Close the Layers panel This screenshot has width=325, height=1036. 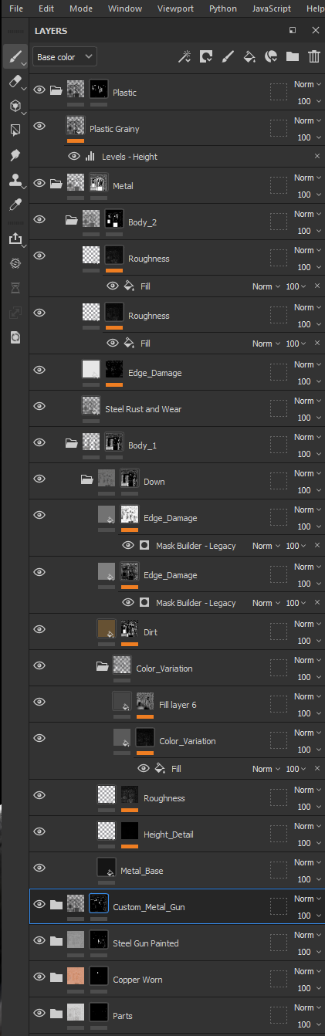tap(315, 30)
